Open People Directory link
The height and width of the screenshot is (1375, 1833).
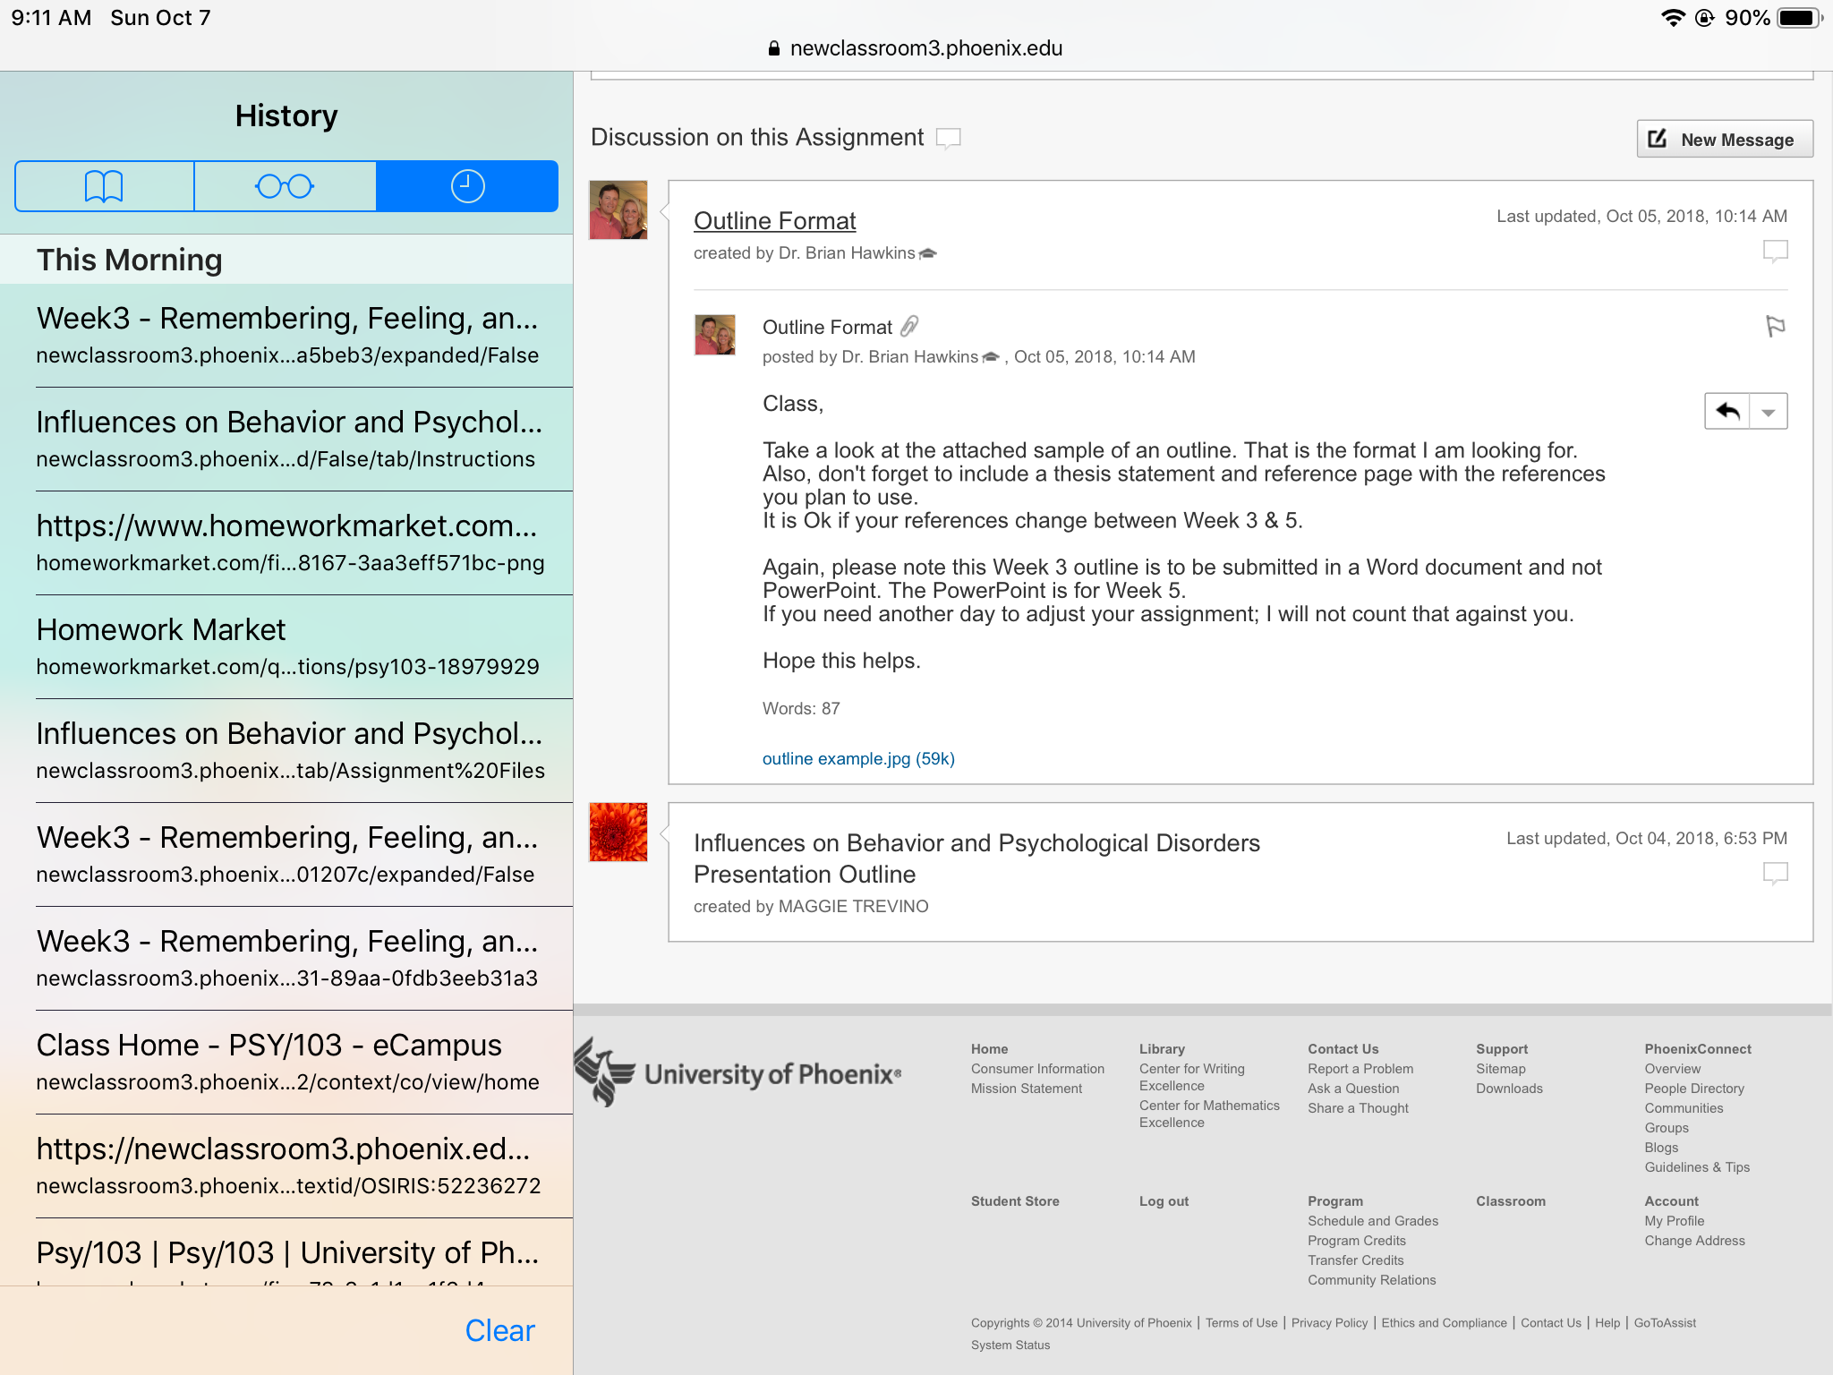click(1694, 1089)
